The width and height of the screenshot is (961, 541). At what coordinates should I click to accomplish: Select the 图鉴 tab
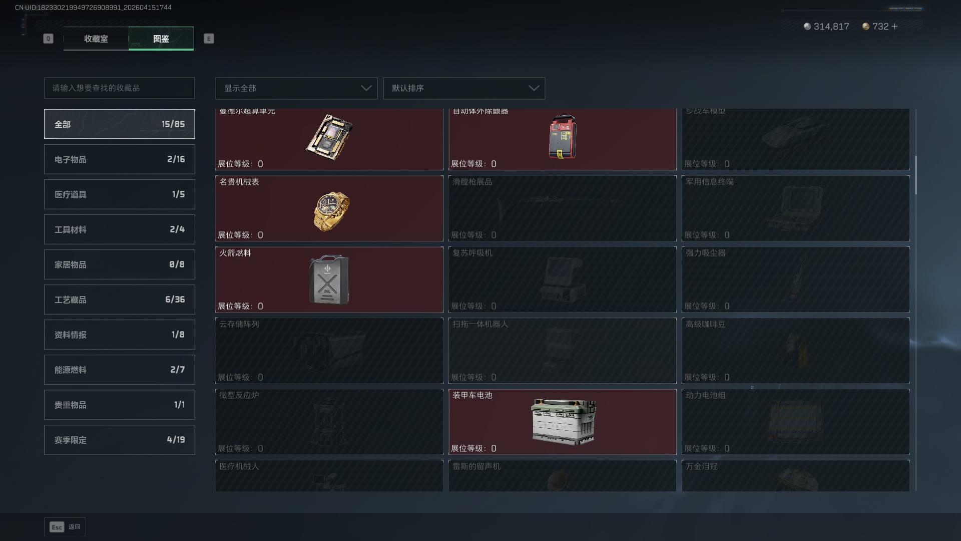(161, 39)
